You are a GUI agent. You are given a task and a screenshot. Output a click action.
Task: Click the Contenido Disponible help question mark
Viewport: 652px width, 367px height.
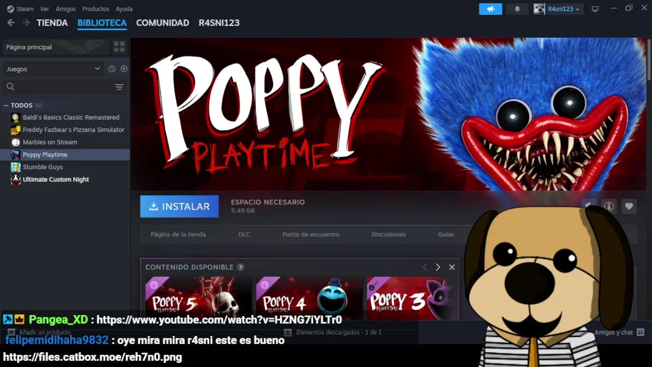point(240,267)
